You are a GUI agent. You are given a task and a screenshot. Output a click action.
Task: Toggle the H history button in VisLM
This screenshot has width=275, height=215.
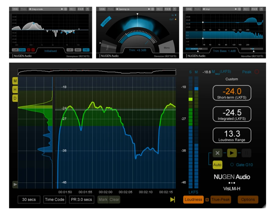click(x=15, y=90)
